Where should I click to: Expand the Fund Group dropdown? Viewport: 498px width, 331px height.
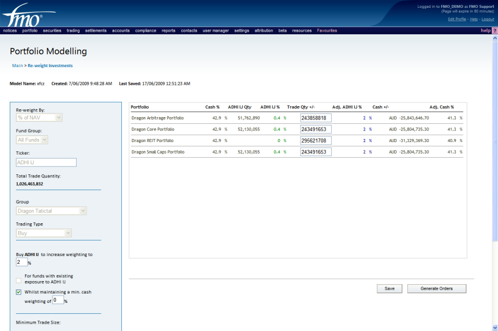(32, 139)
